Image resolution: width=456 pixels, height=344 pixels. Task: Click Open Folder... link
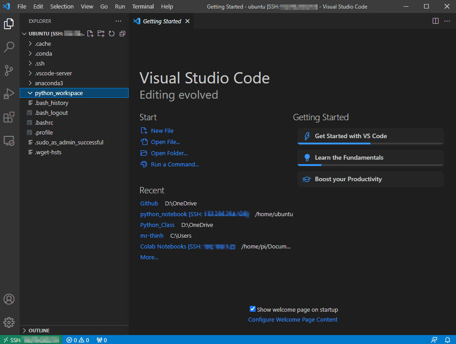click(164, 153)
